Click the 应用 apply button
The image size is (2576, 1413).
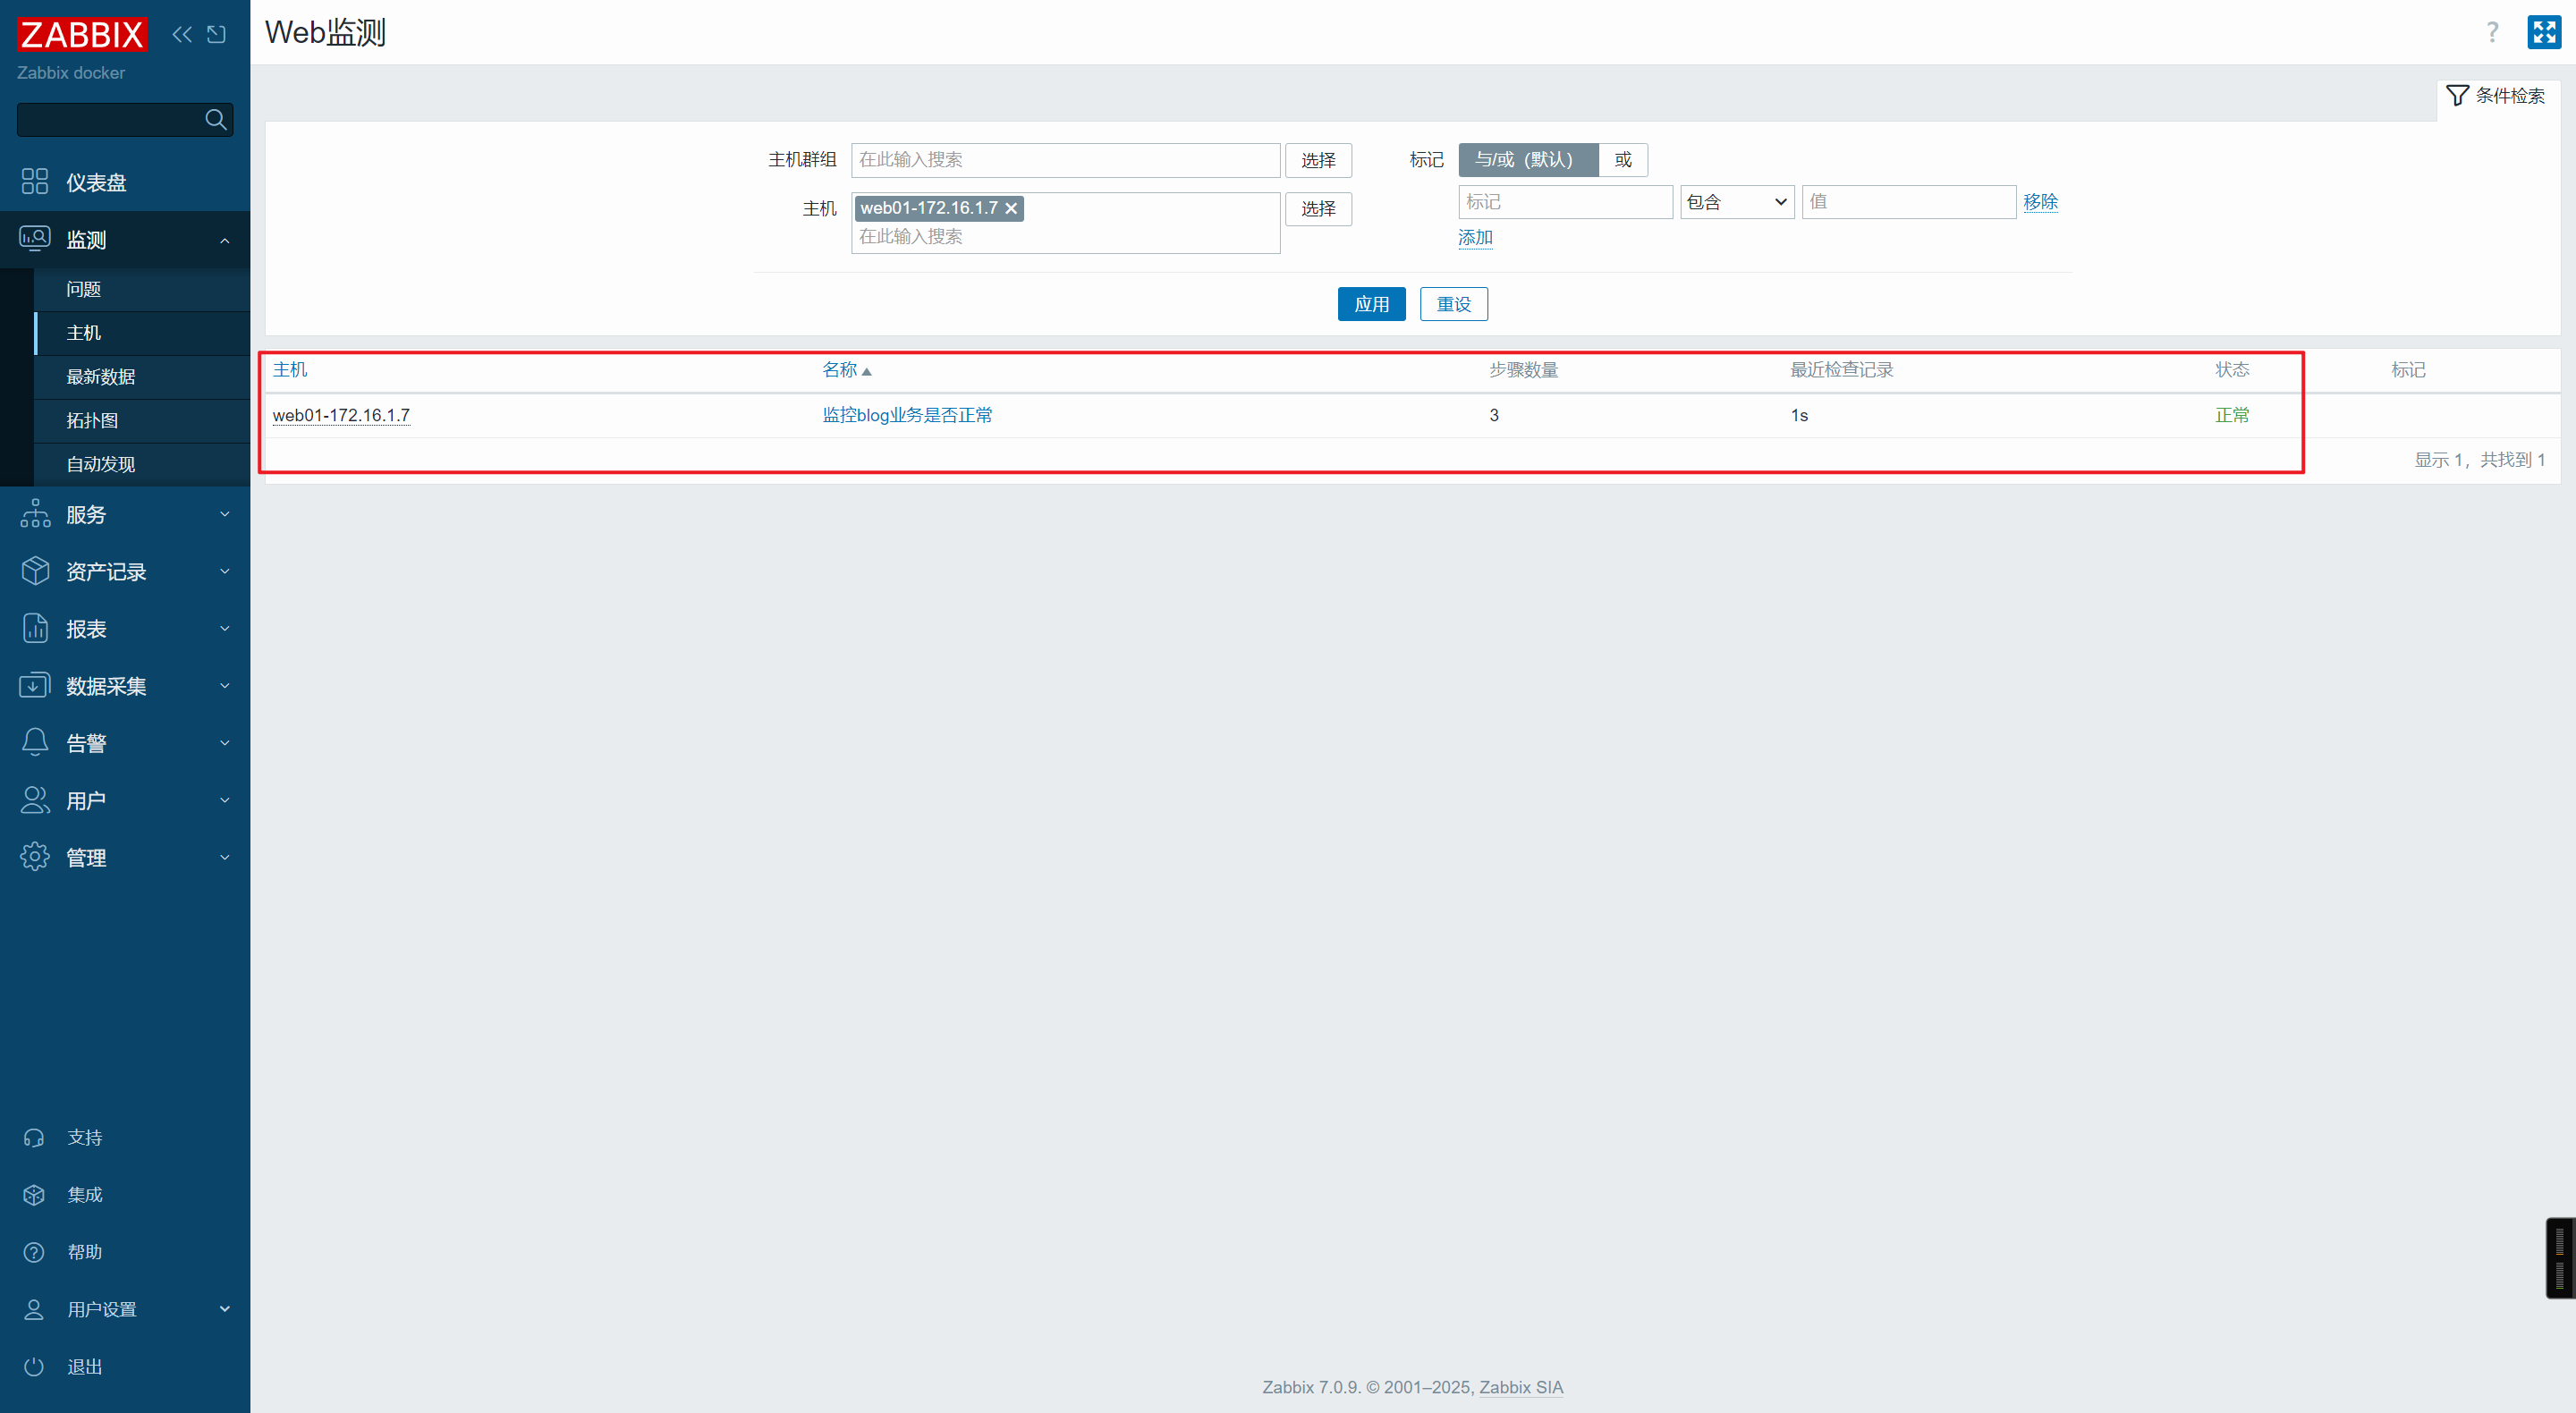pos(1371,304)
